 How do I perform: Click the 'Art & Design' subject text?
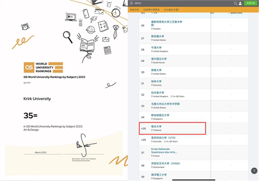point(31,130)
